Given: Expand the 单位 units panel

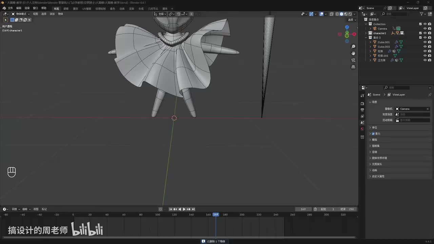Looking at the screenshot, I should coord(374,128).
